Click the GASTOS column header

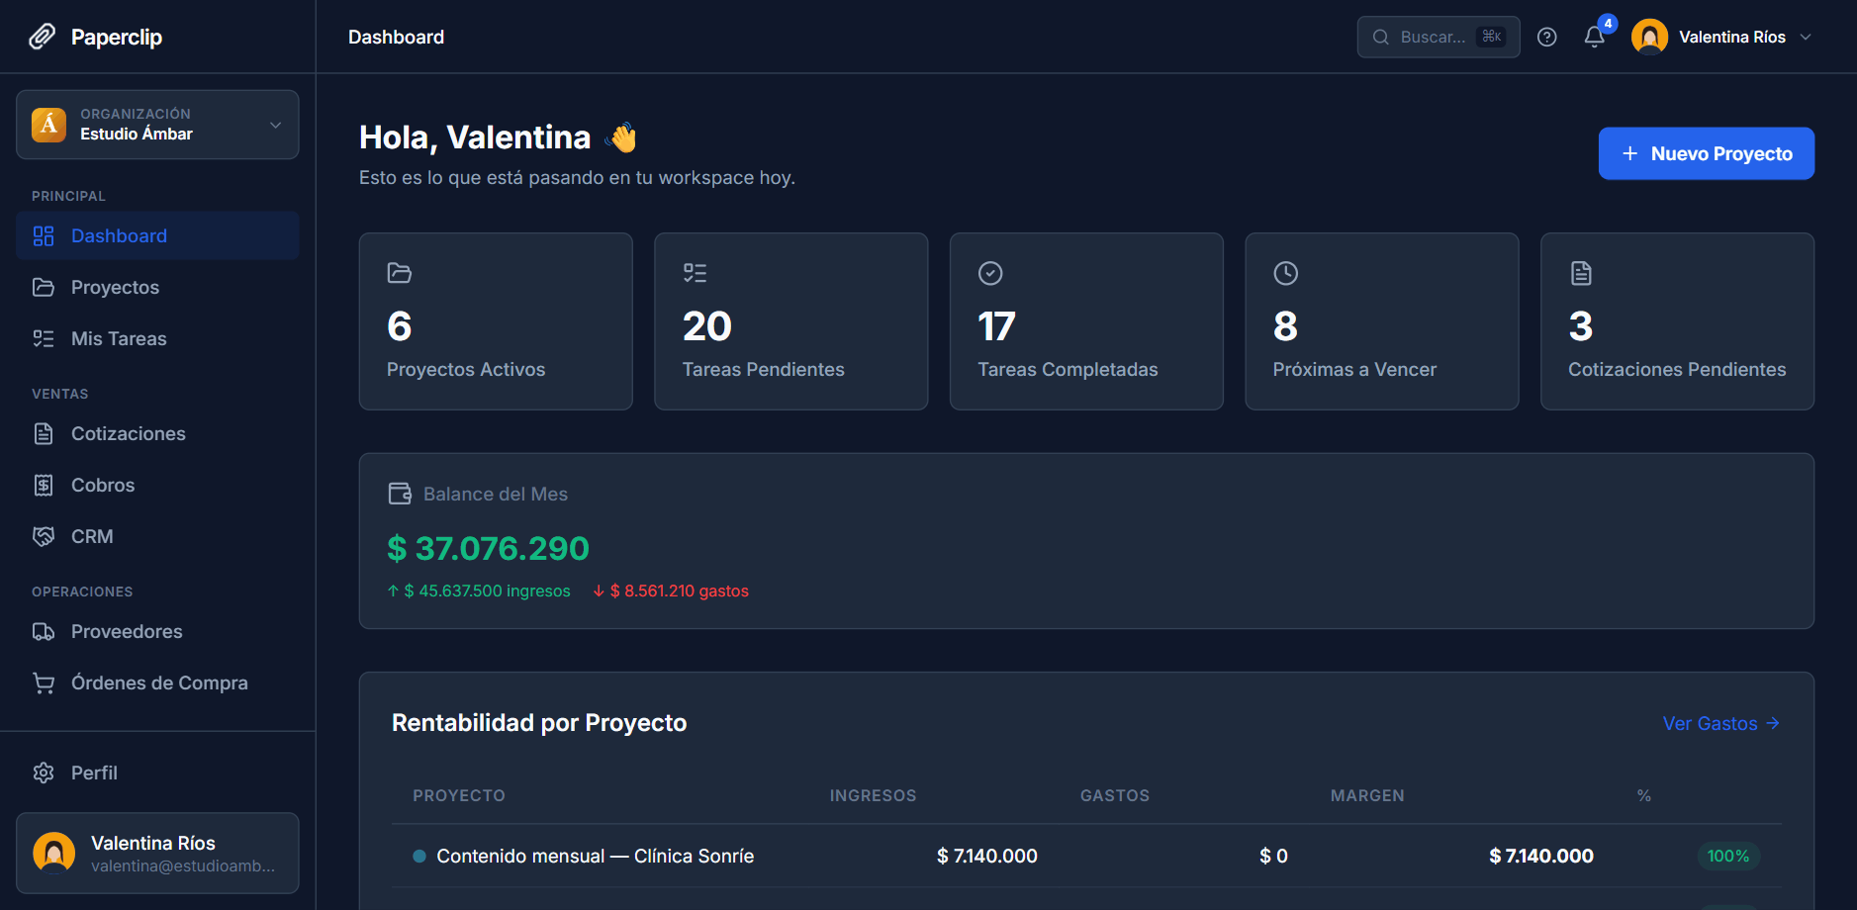click(1114, 795)
